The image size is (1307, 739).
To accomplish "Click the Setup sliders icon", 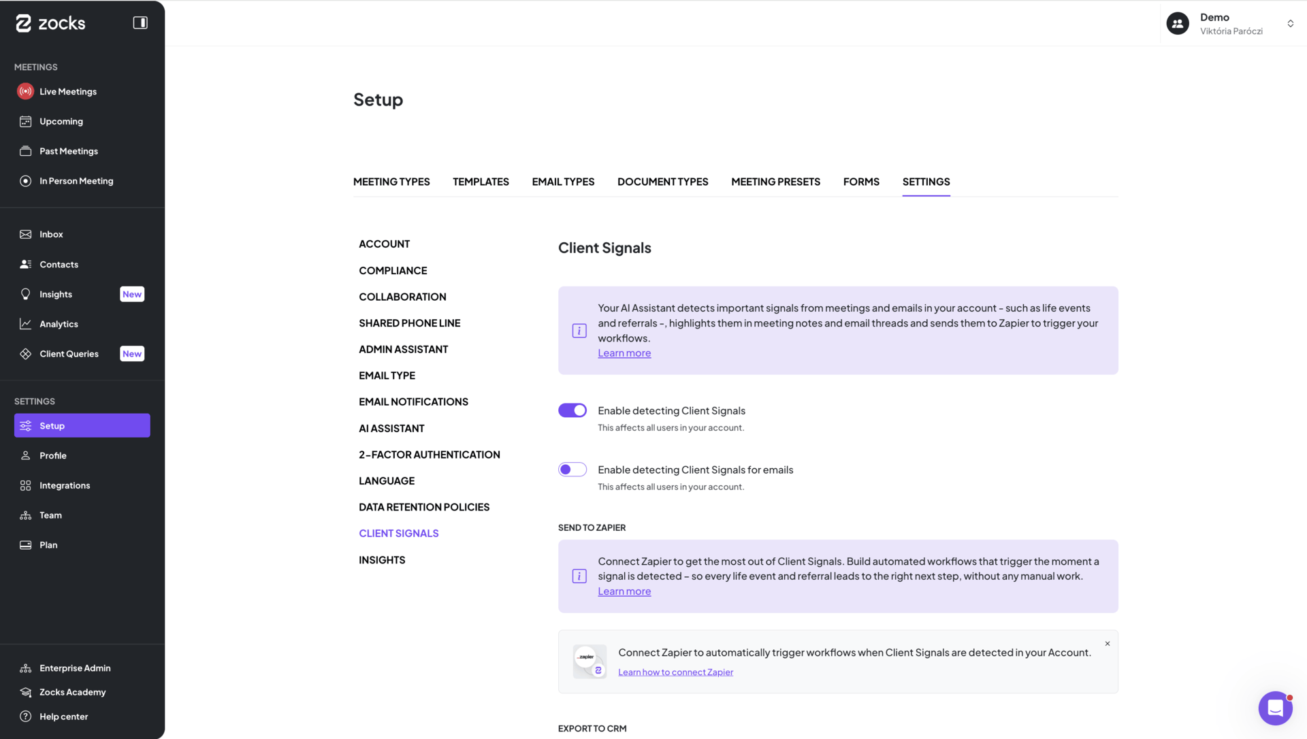I will 25,426.
